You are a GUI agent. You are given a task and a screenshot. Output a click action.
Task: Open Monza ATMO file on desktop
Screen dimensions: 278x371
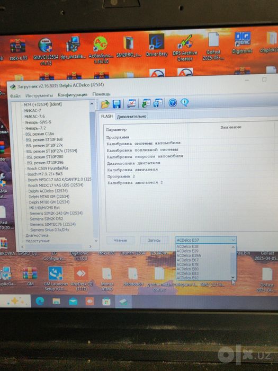point(107,279)
